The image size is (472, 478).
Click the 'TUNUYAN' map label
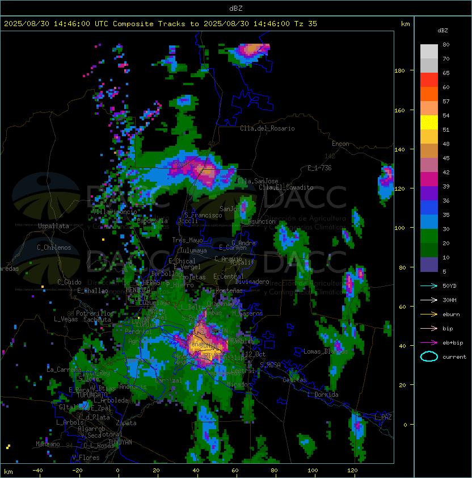click(120, 442)
